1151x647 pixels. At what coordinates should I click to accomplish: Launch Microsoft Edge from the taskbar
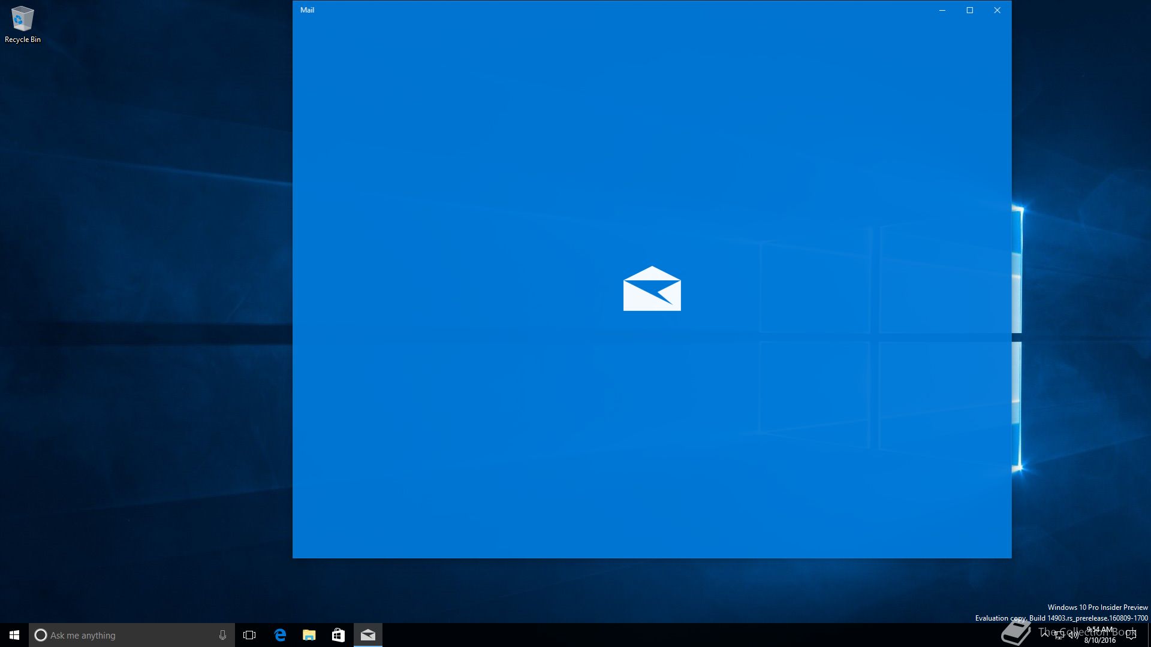point(280,635)
